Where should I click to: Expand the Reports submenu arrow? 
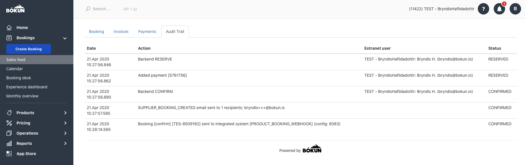(x=65, y=143)
